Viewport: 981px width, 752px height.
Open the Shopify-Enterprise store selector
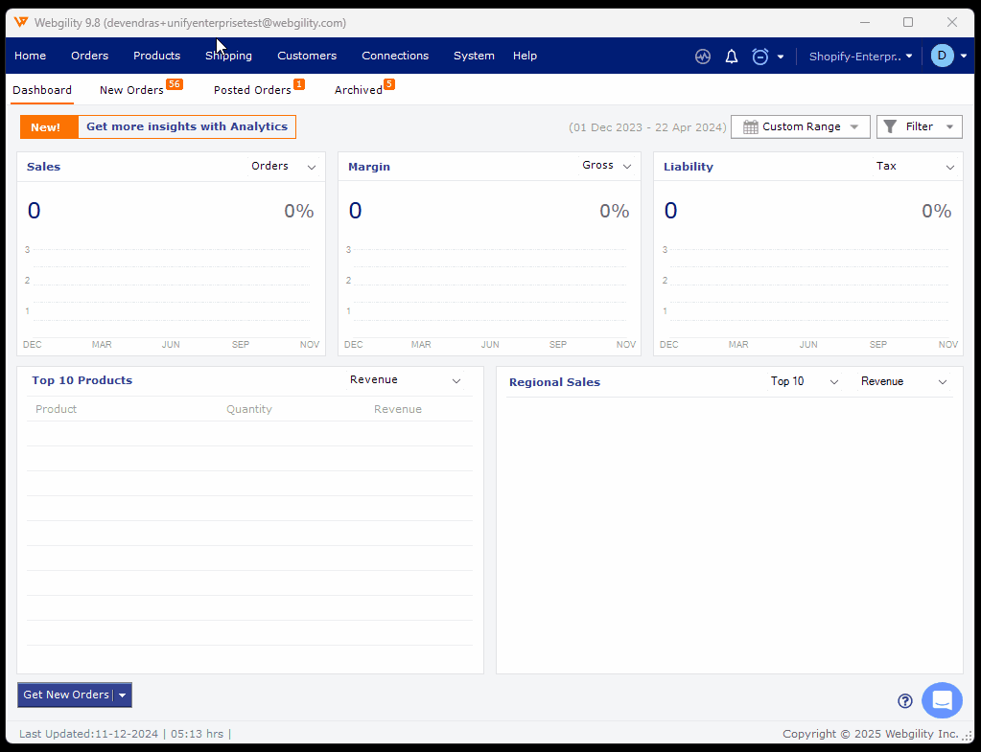pos(860,57)
